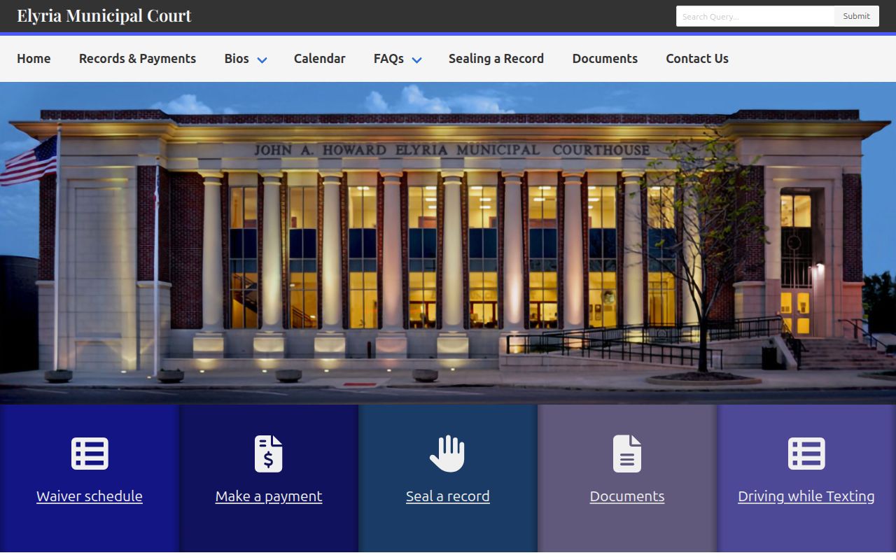Click the Submit search button

pyautogui.click(x=857, y=16)
